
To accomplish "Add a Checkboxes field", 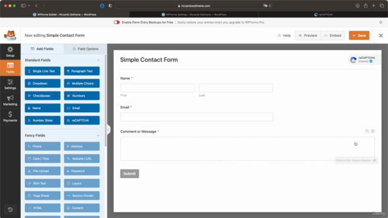I will [x=42, y=96].
